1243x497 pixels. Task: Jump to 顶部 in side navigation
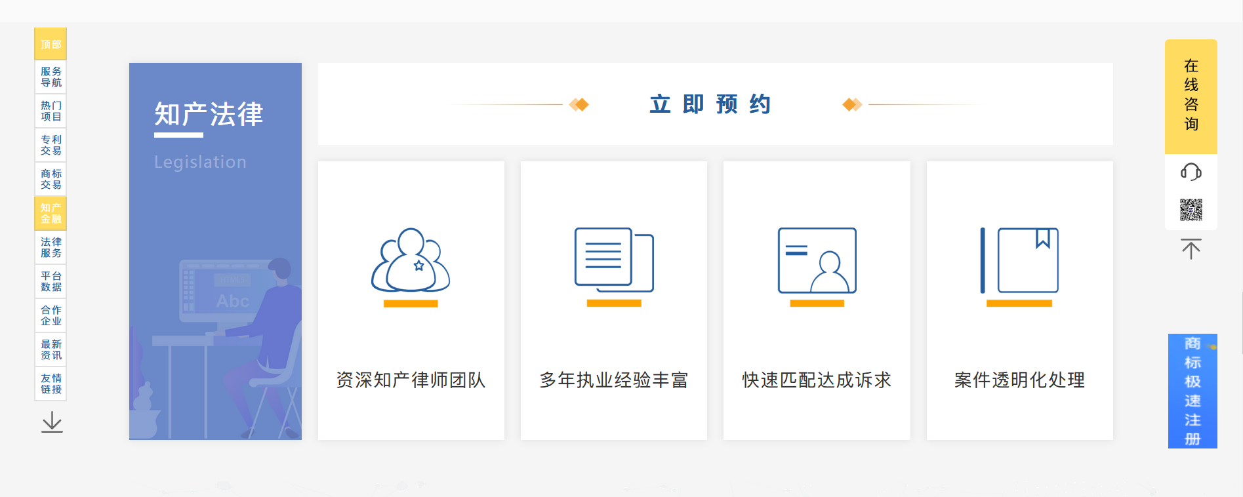pyautogui.click(x=51, y=44)
